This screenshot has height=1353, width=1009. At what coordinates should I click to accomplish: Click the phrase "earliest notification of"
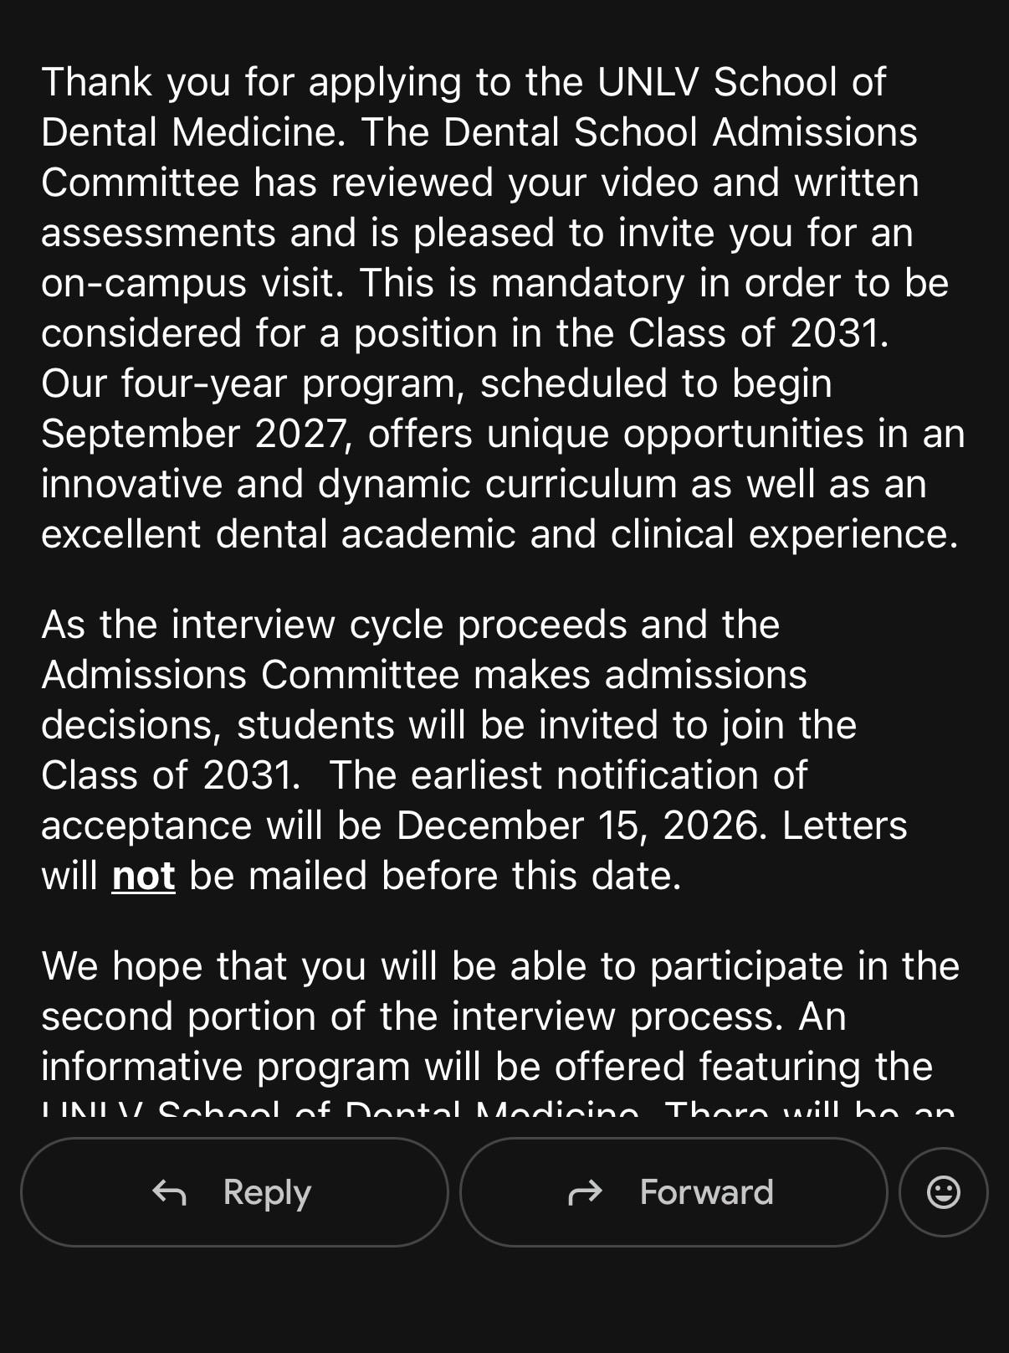pos(609,775)
